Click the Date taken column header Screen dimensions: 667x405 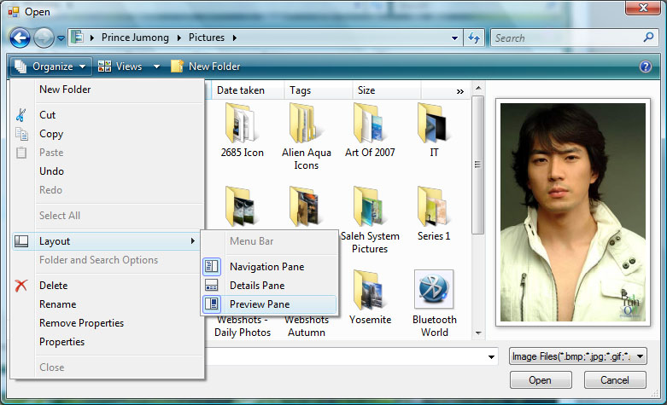click(246, 90)
